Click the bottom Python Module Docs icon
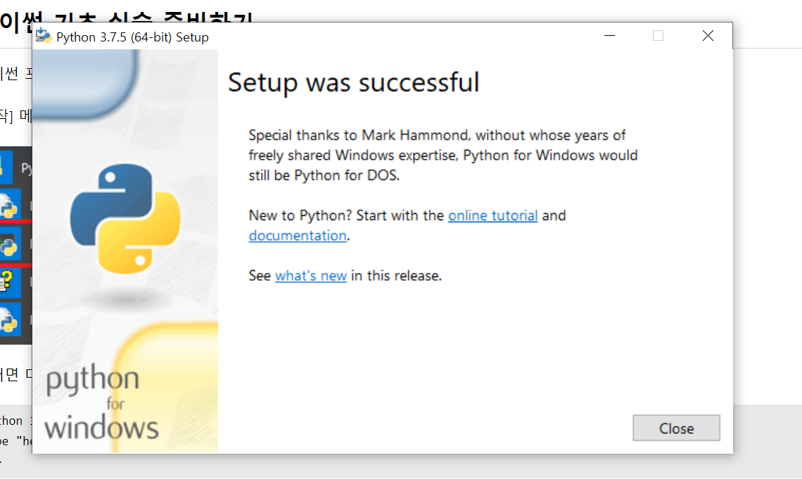Screen dimensions: 802x479 [x=8, y=321]
